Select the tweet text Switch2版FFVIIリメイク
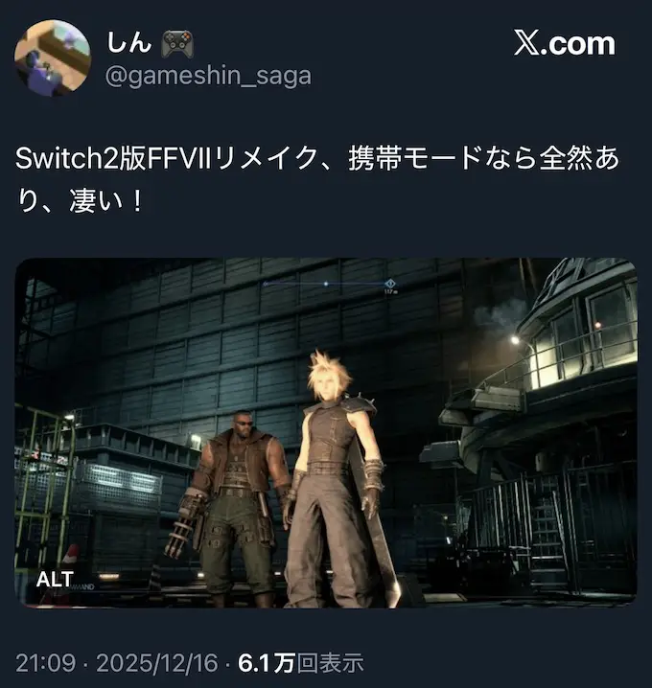The image size is (652, 688). (x=166, y=158)
